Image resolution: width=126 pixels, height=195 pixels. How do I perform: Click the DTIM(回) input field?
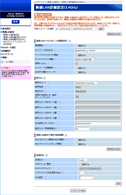(x=86, y=178)
